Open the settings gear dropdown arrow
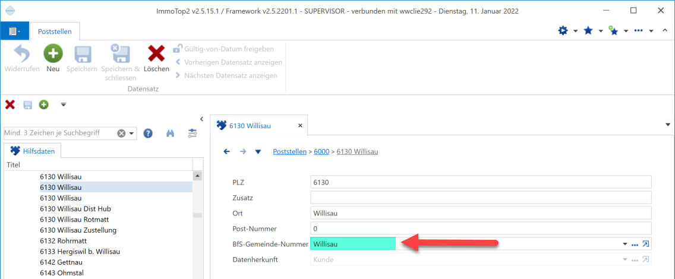 576,31
